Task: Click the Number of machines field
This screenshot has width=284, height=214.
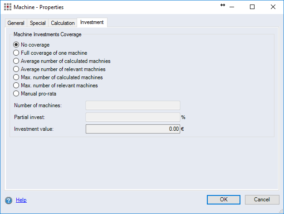Action: (133, 105)
